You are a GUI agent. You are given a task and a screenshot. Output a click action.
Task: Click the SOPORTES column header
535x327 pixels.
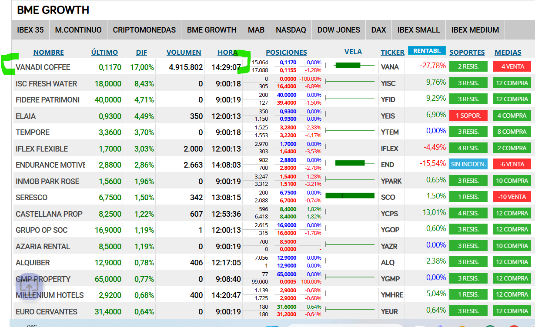point(467,52)
